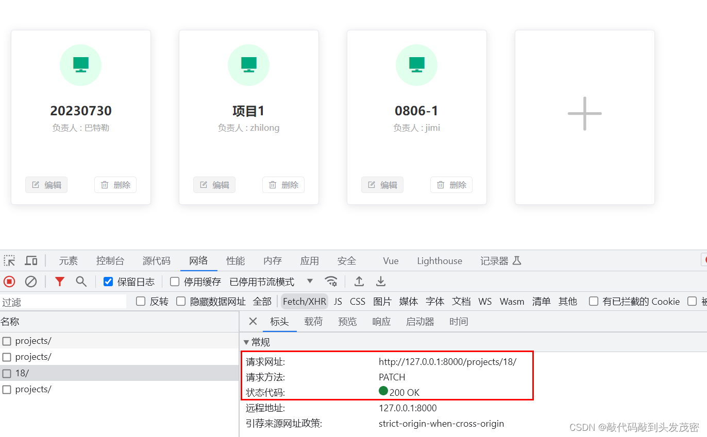Open the 内存 Memory tab
This screenshot has width=707, height=437.
click(x=273, y=261)
